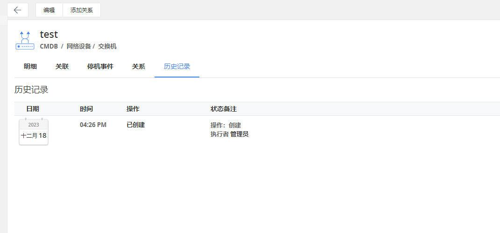The width and height of the screenshot is (500, 233).
Task: Click the 操作 column header
Action: pos(133,109)
